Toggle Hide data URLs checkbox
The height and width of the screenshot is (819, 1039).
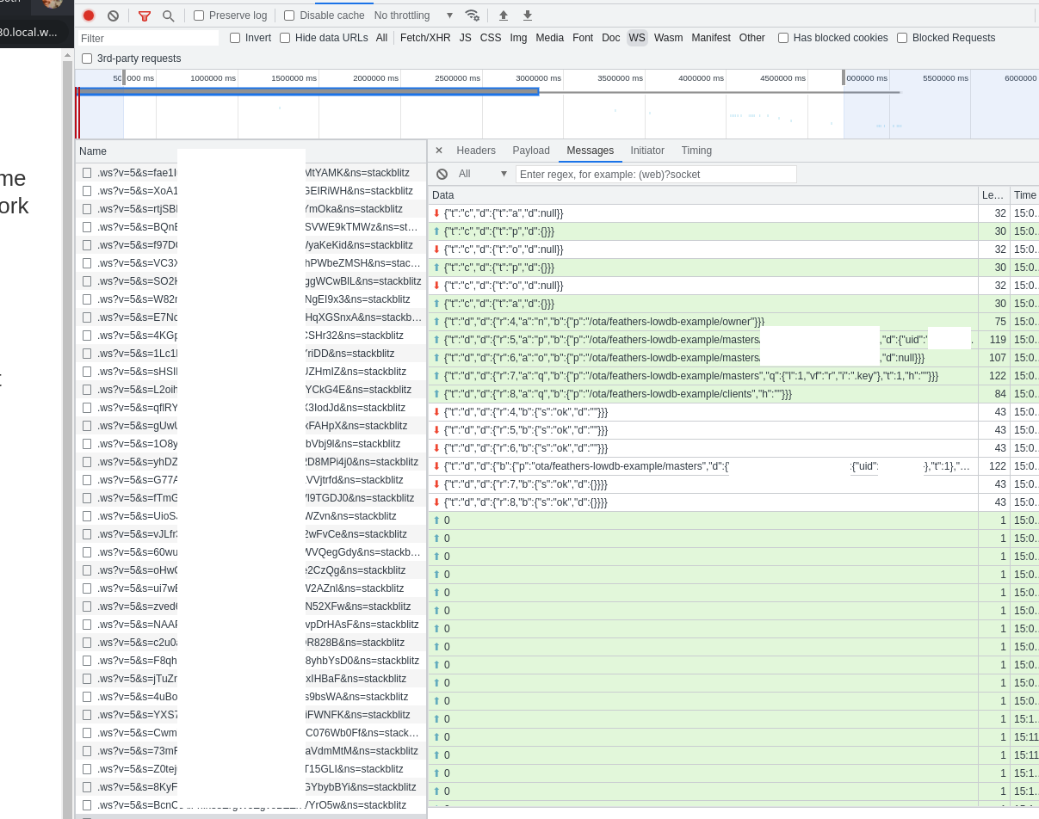(285, 38)
